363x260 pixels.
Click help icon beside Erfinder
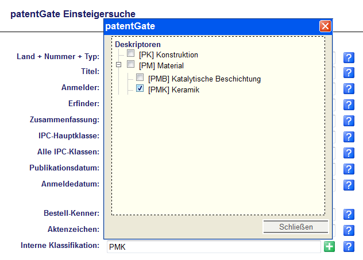tap(349, 105)
